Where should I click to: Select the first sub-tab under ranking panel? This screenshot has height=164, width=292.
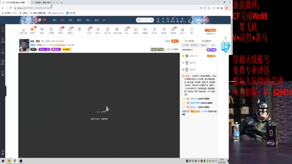point(185,45)
